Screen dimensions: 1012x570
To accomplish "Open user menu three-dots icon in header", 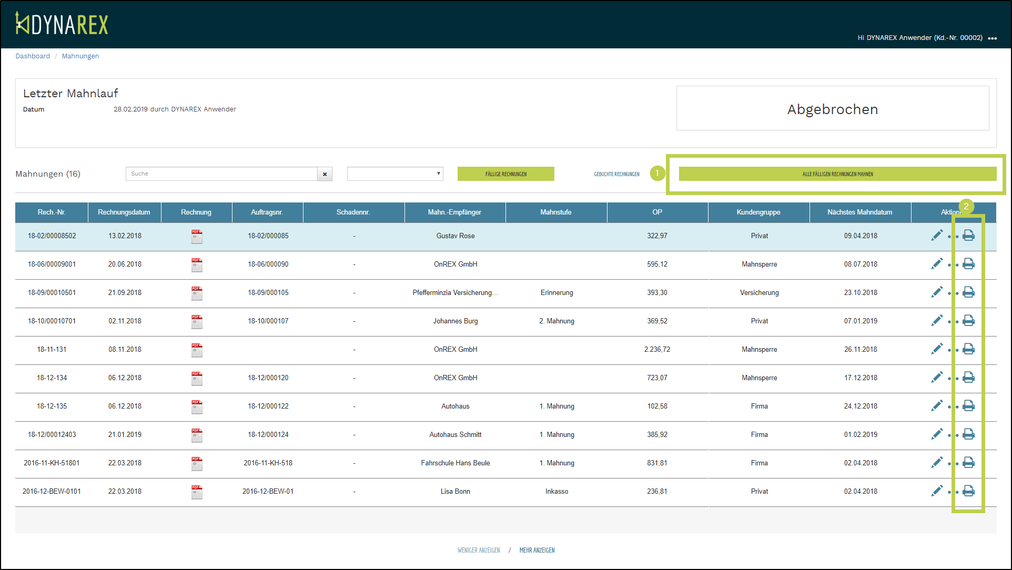I will click(992, 38).
